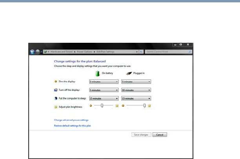This screenshot has width=240, height=159.
Task: Open the On battery Turn off the display dropdown
Action: [104, 90]
